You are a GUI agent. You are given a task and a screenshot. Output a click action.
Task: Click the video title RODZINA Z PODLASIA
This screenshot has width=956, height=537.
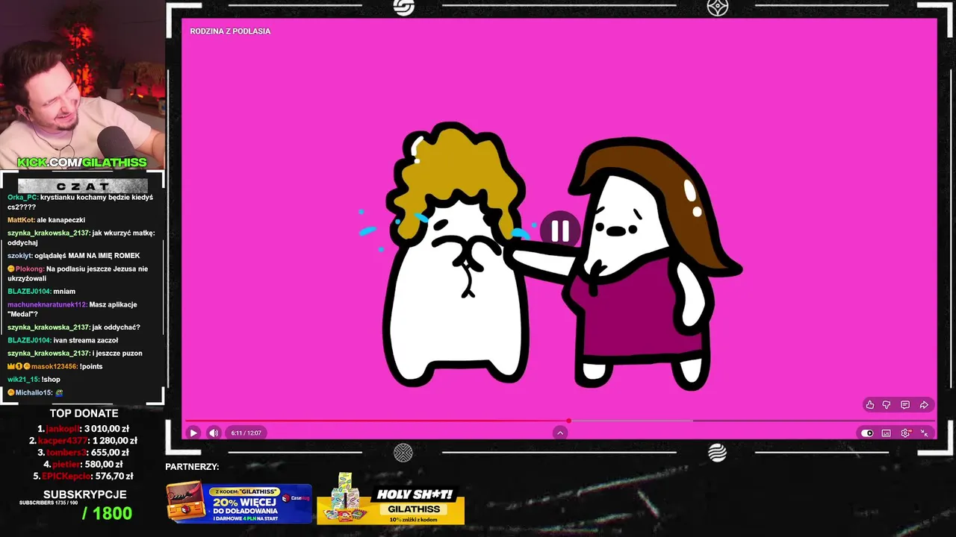tap(230, 31)
